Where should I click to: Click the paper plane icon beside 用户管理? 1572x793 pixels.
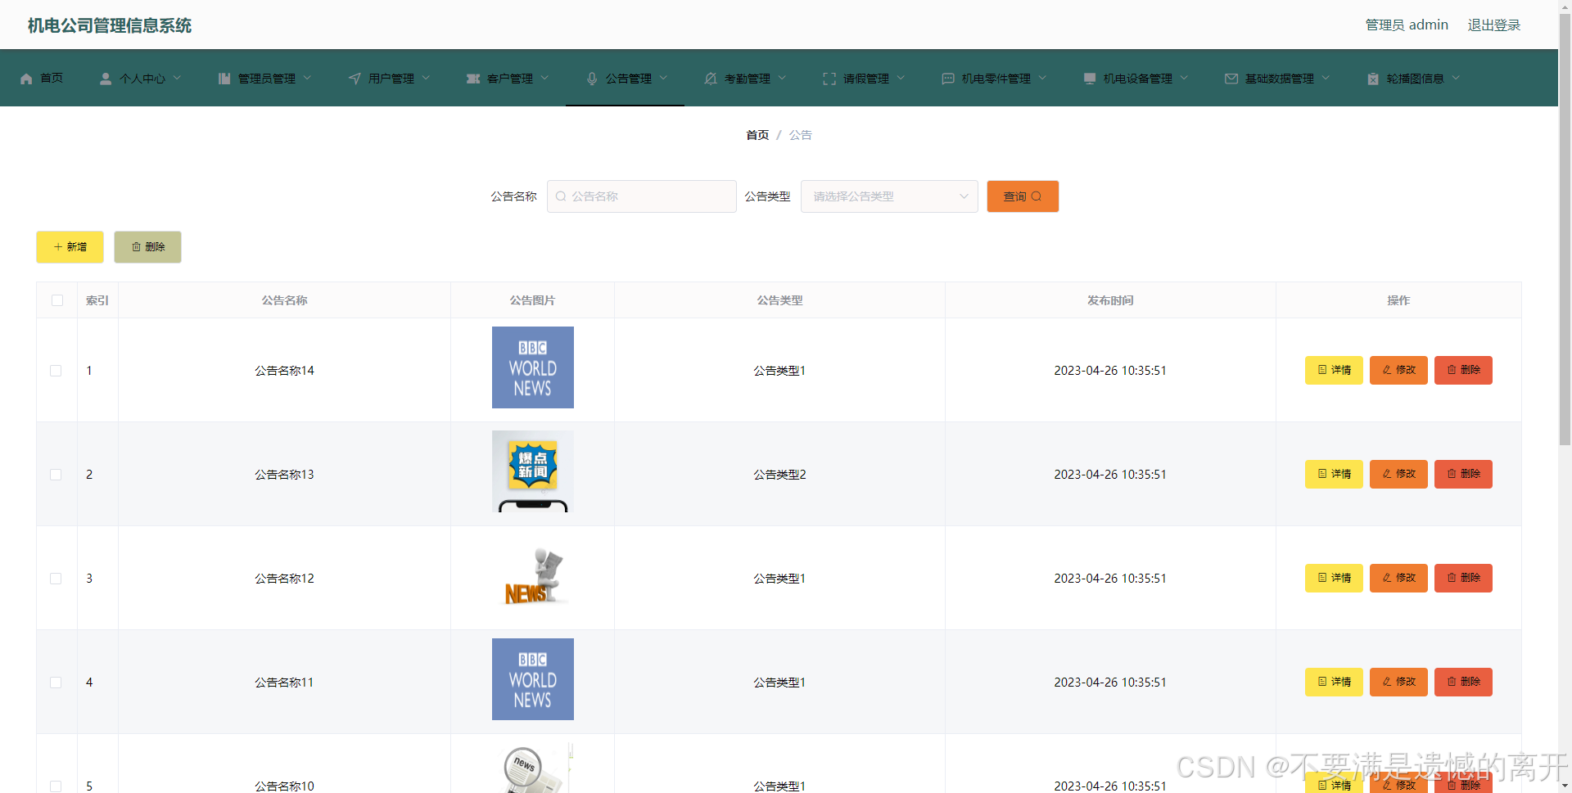pyautogui.click(x=355, y=79)
